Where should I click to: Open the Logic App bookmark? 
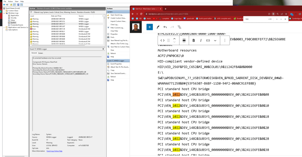click(x=176, y=19)
